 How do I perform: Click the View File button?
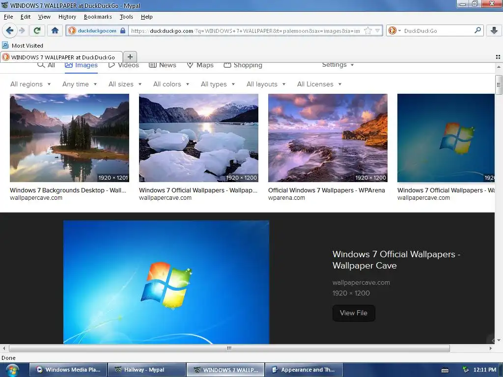[x=354, y=313]
